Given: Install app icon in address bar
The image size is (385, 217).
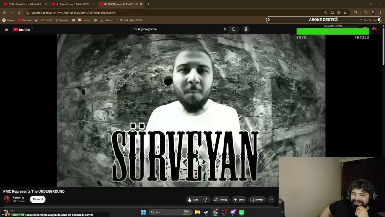Looking at the screenshot, I should 332,13.
